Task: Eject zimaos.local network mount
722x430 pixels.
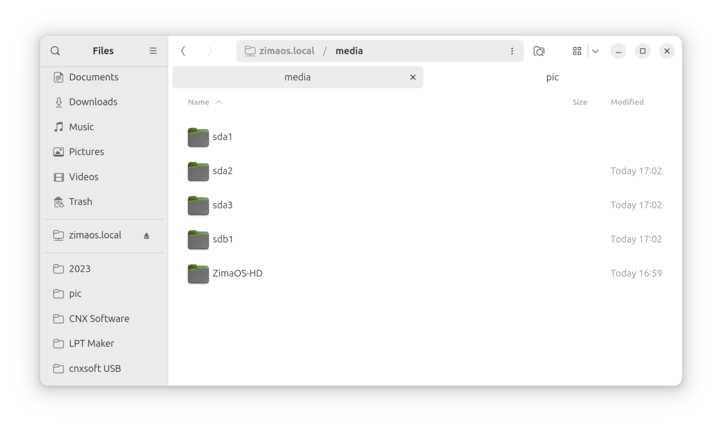Action: click(x=146, y=235)
